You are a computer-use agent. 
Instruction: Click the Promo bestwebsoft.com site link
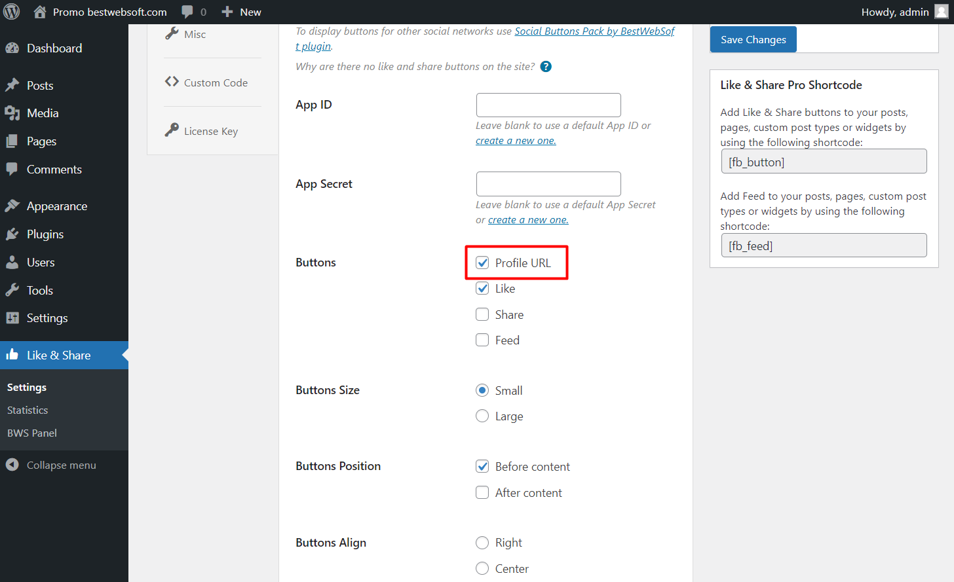click(110, 12)
